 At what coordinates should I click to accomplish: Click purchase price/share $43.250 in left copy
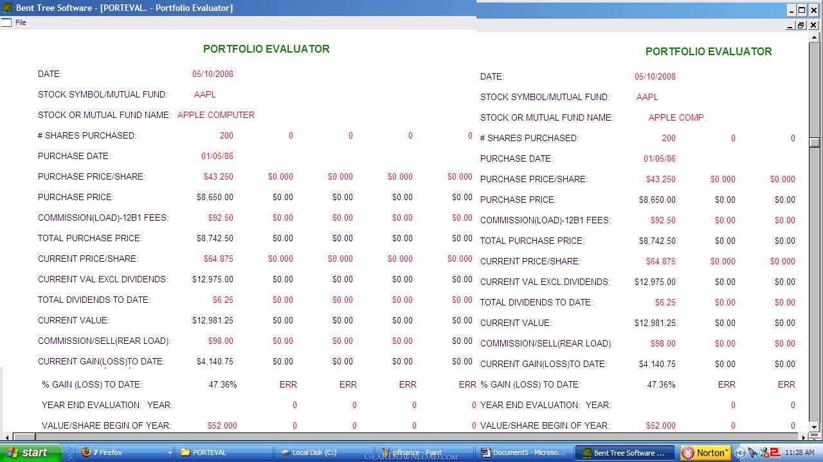(219, 176)
